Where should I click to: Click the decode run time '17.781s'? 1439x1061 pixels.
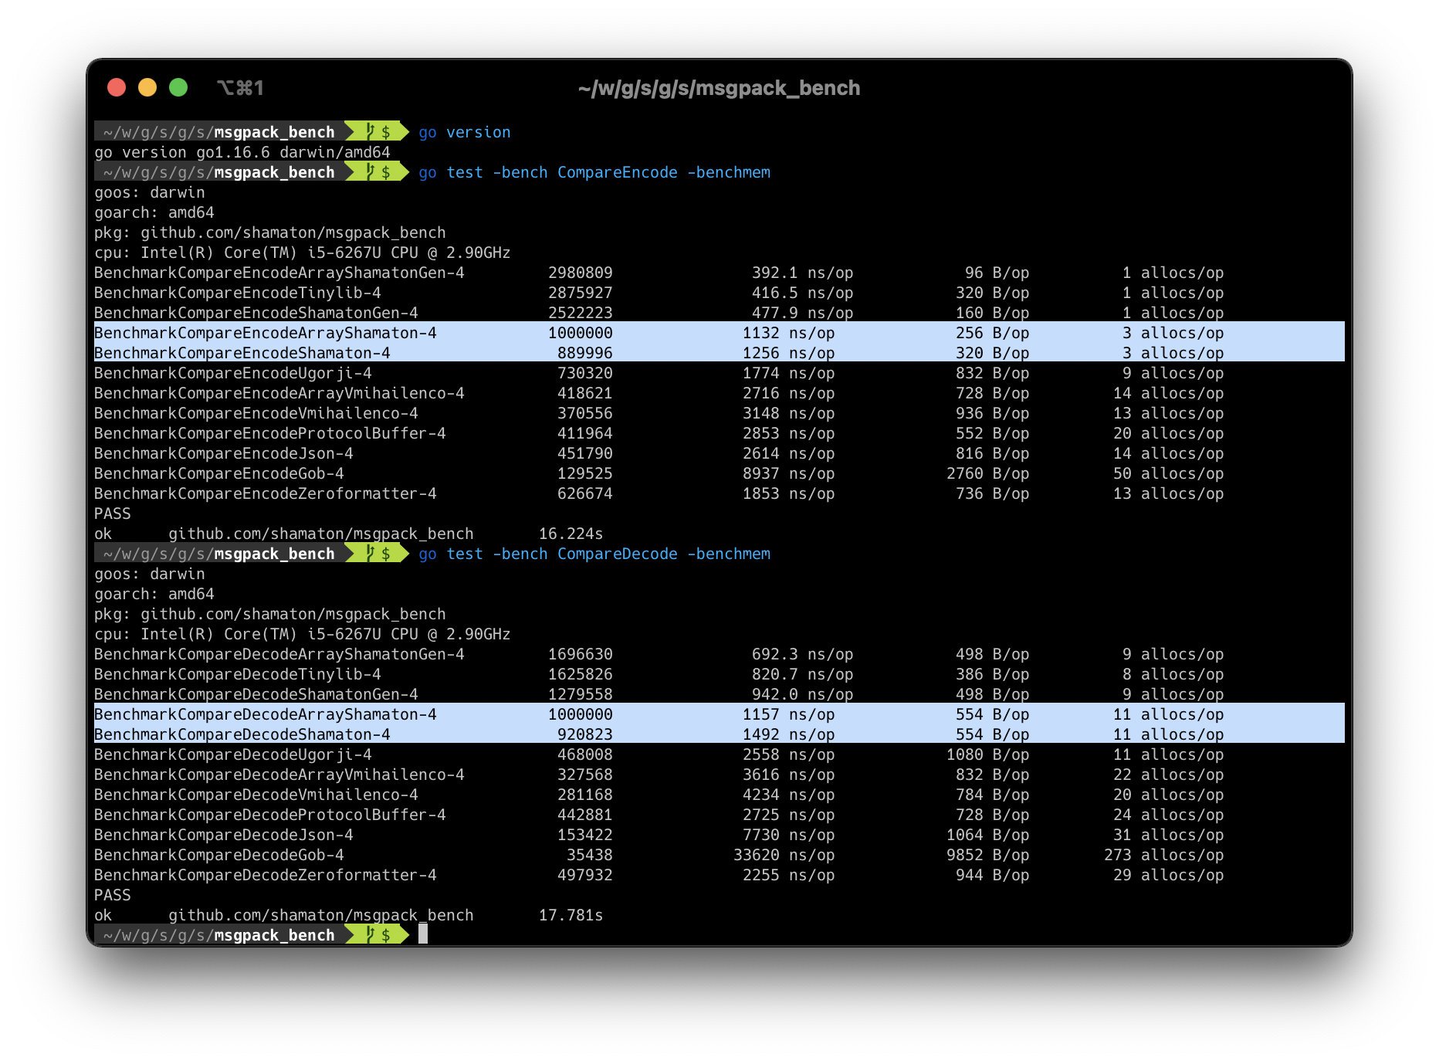[571, 915]
